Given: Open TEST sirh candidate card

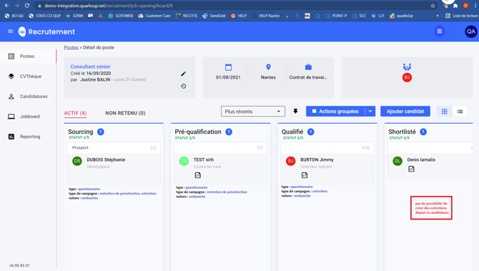Looking at the screenshot, I should coord(221,163).
